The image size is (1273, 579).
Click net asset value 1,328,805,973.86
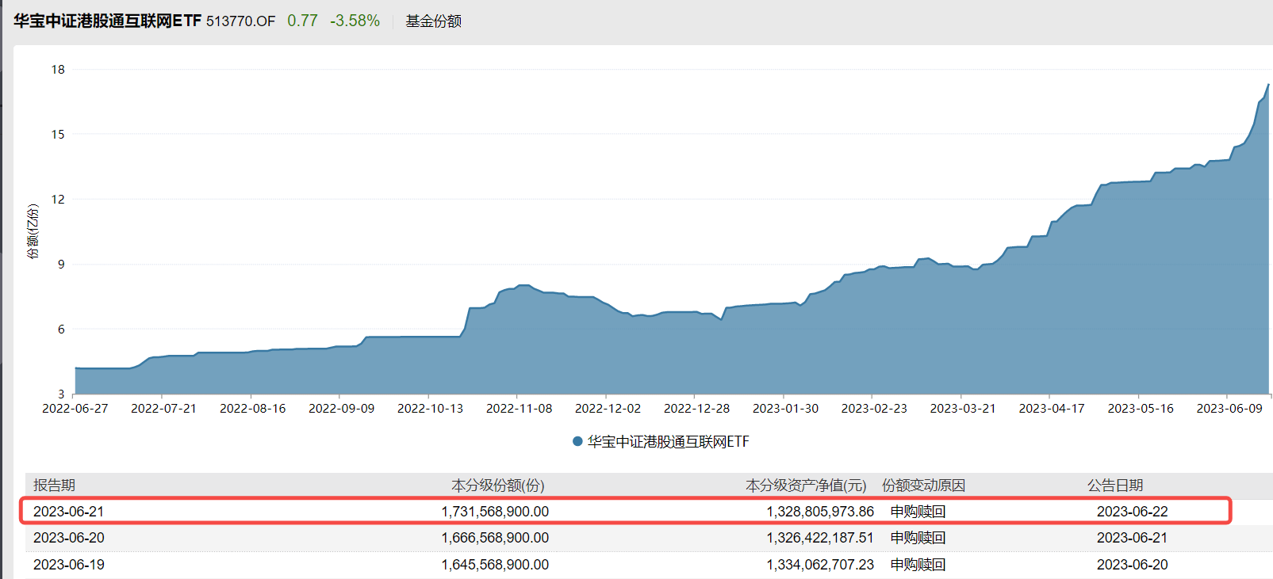point(820,512)
